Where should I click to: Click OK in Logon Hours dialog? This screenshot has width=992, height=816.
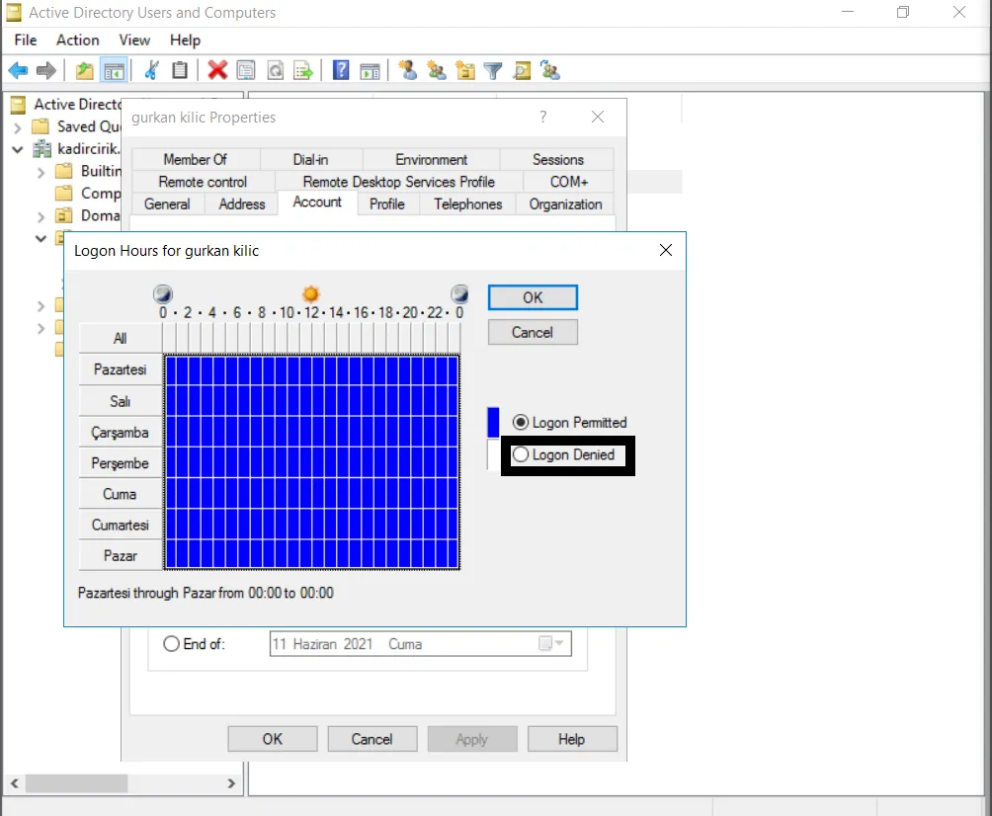pyautogui.click(x=533, y=298)
